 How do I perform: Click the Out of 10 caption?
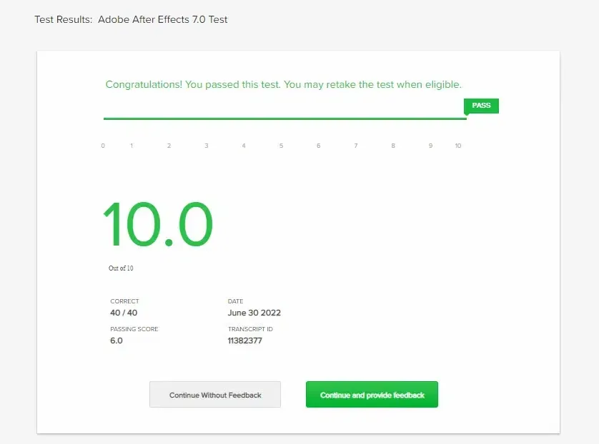pyautogui.click(x=121, y=268)
